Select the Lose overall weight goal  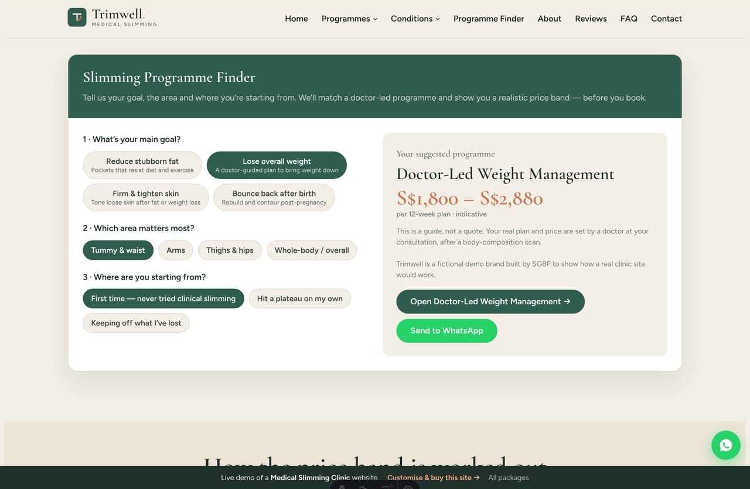277,166
